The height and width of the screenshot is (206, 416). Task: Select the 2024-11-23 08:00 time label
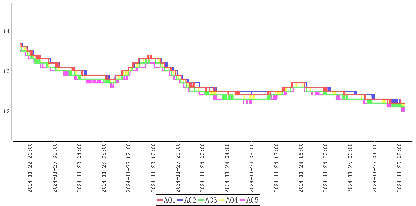coord(104,168)
